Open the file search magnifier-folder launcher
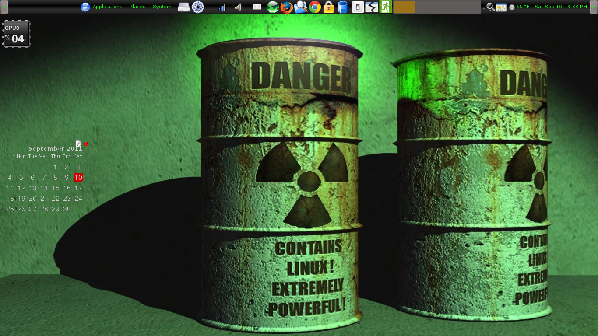598x336 pixels. click(x=300, y=7)
